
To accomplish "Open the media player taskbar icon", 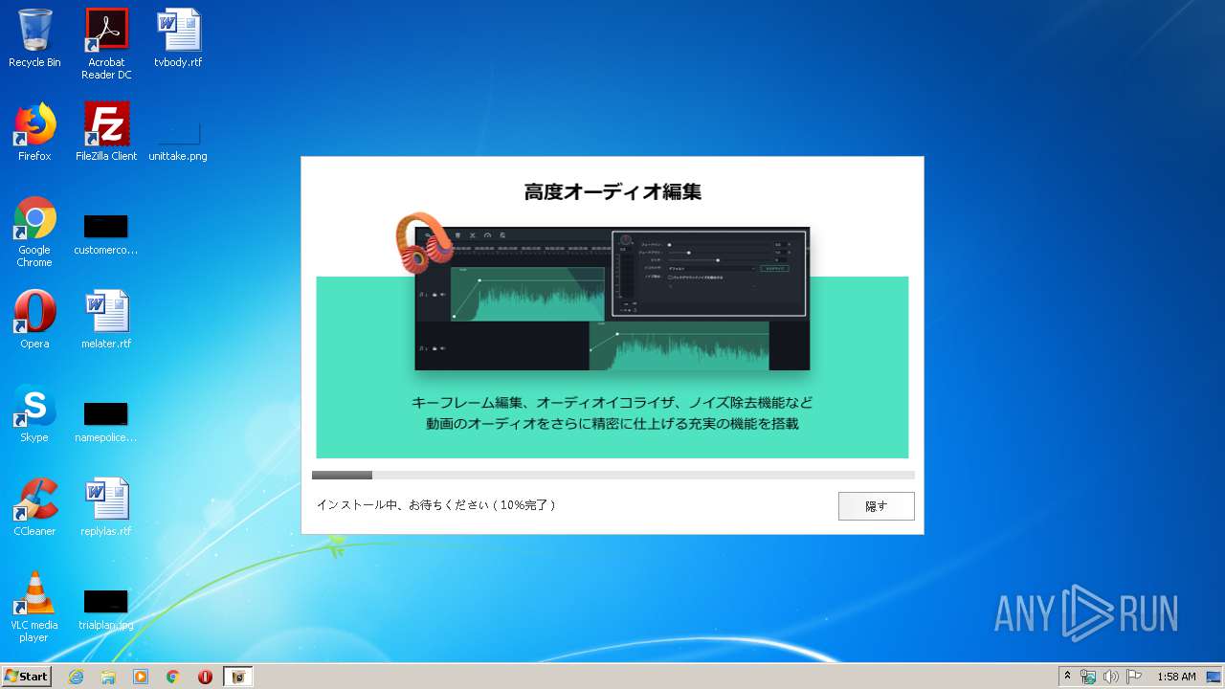I will coord(141,677).
